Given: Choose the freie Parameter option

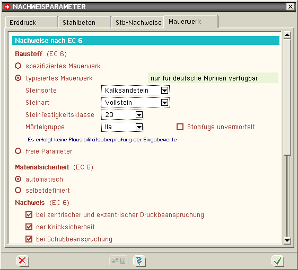Looking at the screenshot, I should (18, 151).
